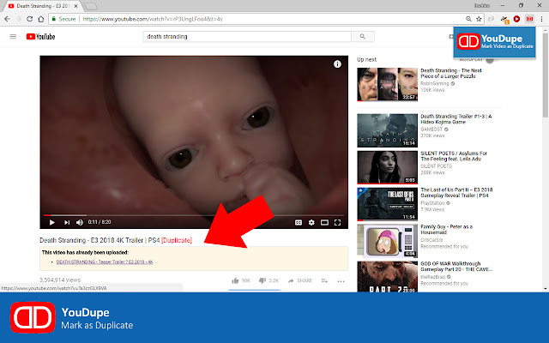This screenshot has height=343, width=549.
Task: Open the YouTube hamburger guide menu
Action: click(x=13, y=36)
